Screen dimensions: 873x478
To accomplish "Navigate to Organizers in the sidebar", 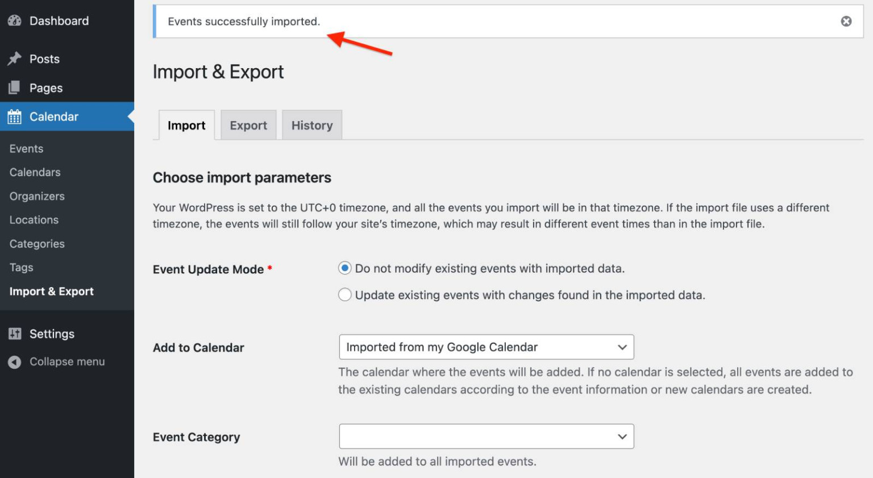I will click(x=36, y=196).
